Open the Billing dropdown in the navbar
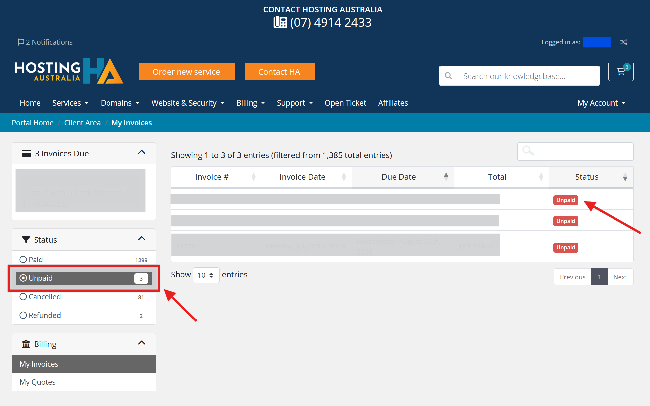 coord(251,103)
